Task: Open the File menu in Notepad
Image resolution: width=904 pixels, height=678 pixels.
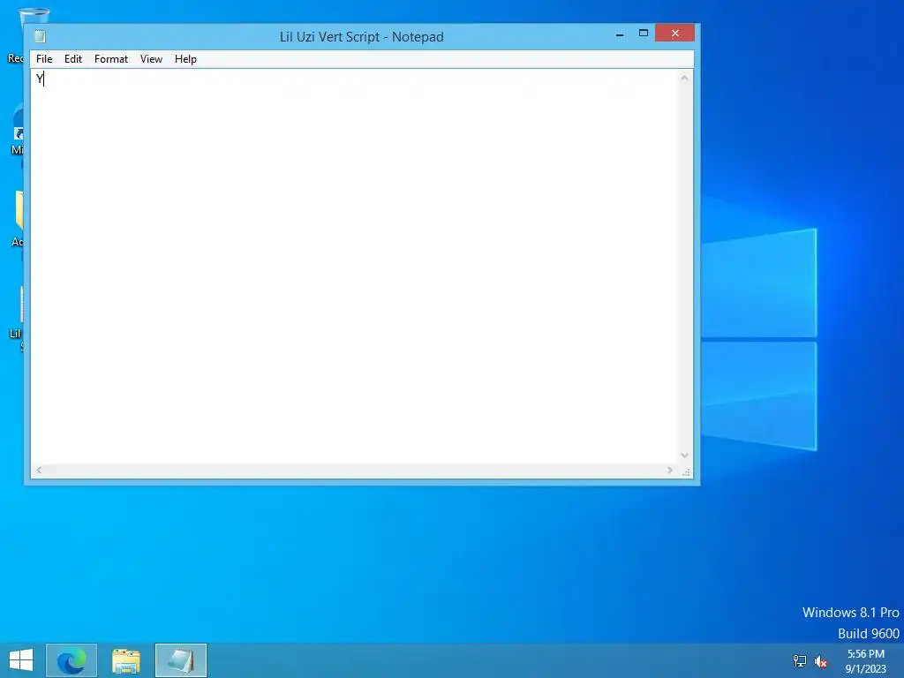Action: [44, 59]
